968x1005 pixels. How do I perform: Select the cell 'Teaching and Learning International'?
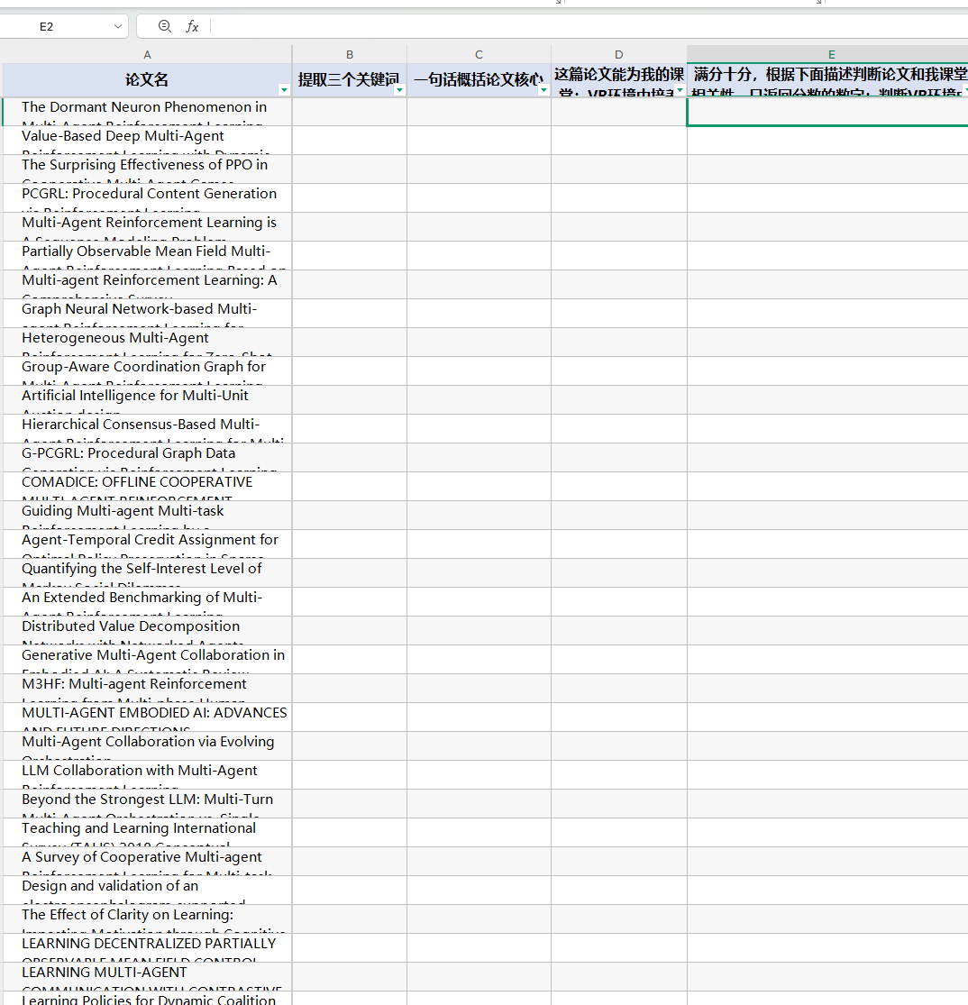click(x=147, y=833)
